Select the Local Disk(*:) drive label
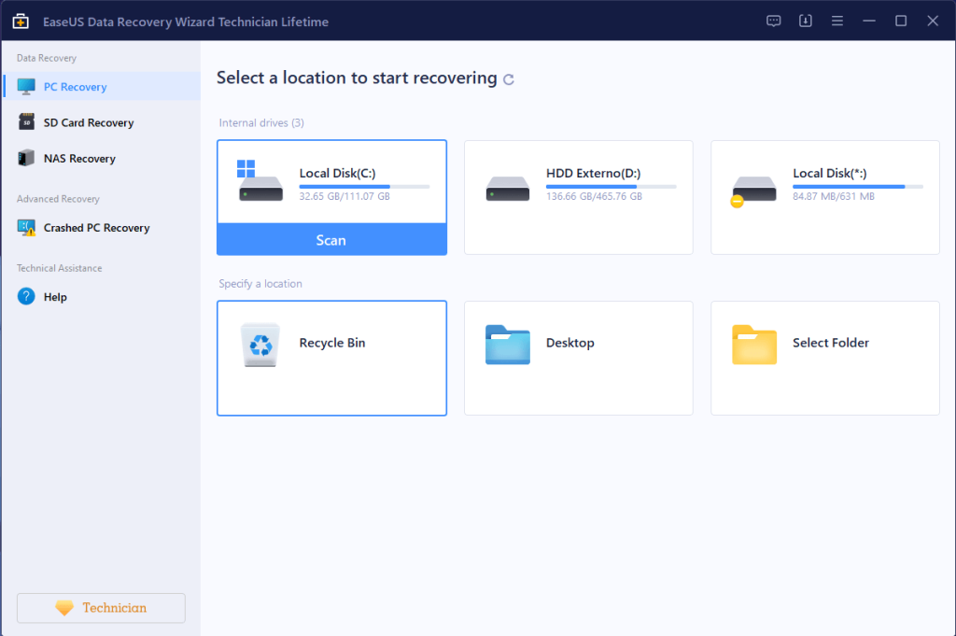 [829, 173]
